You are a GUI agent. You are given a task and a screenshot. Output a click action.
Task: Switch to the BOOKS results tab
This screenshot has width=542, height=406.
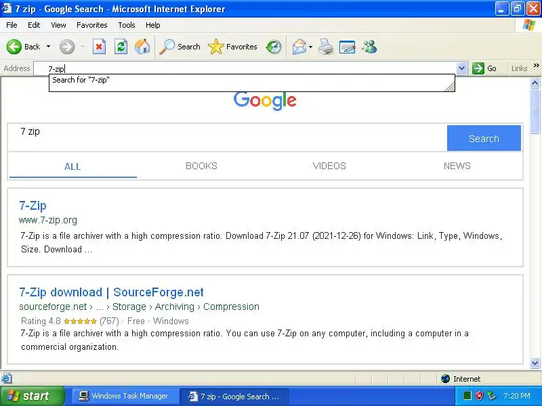(x=201, y=166)
